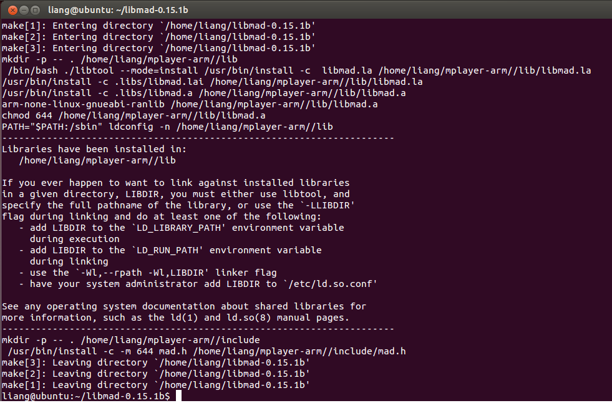Click the line 'Libraries have been installed in:'
This screenshot has height=403, width=612.
94,149
